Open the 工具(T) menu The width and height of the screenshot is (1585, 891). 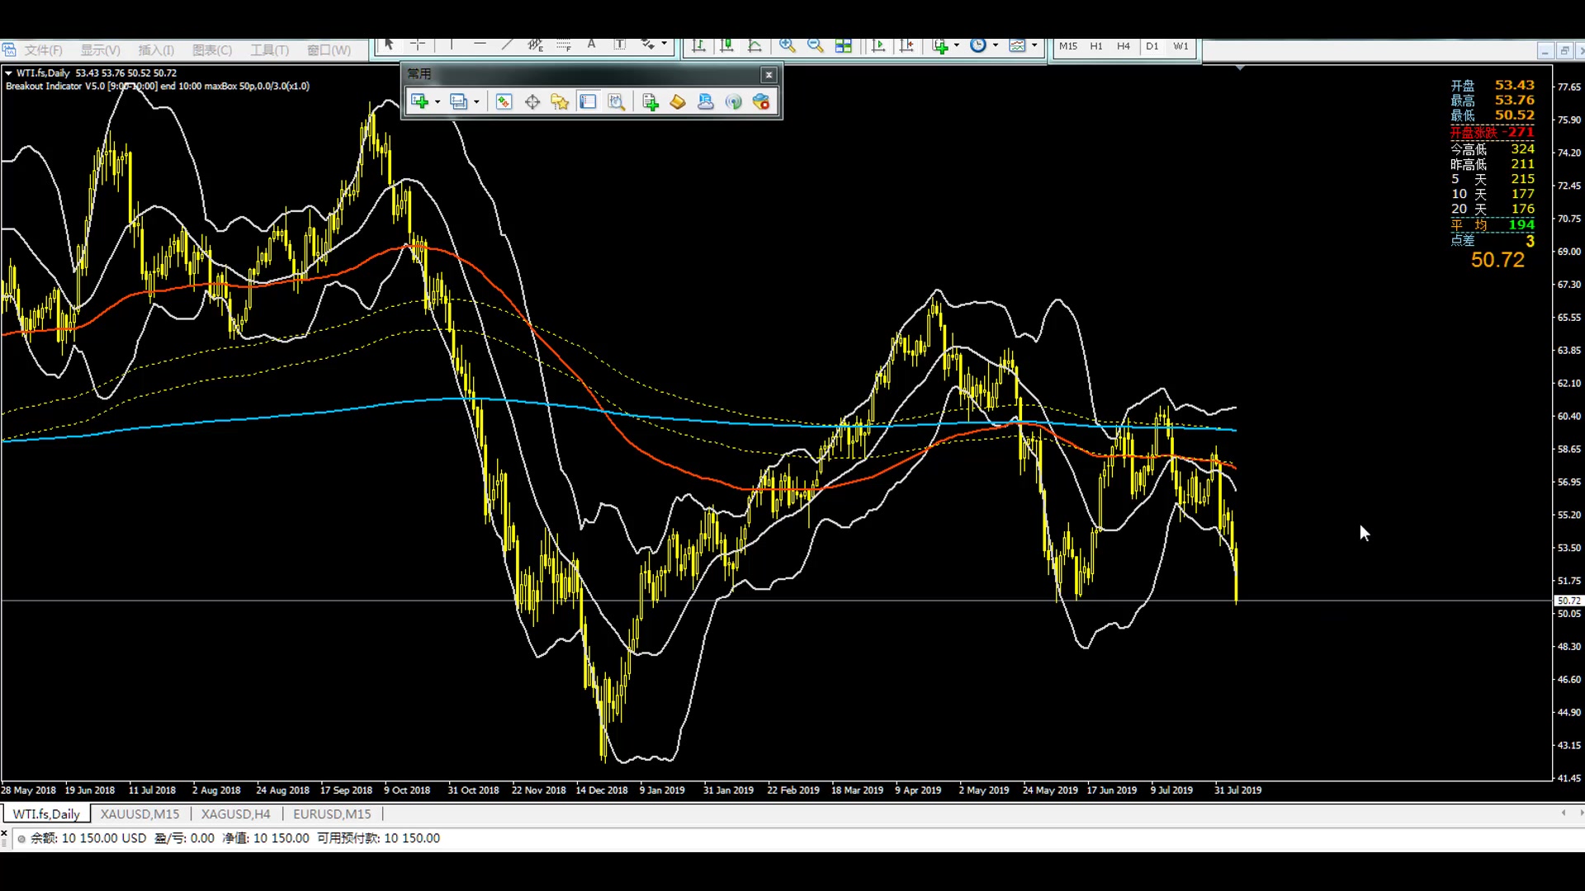(269, 50)
